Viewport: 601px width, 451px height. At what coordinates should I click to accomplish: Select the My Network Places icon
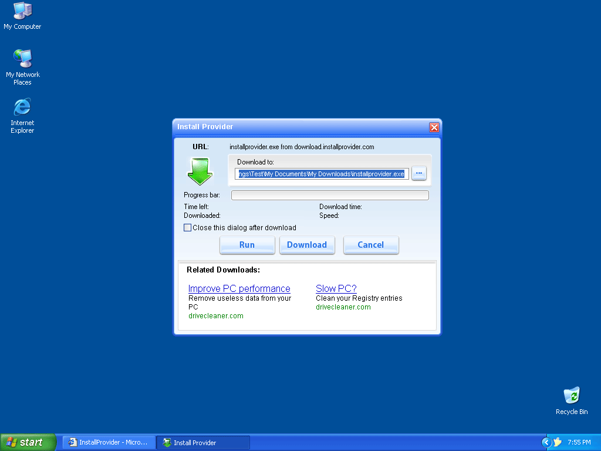(22, 59)
